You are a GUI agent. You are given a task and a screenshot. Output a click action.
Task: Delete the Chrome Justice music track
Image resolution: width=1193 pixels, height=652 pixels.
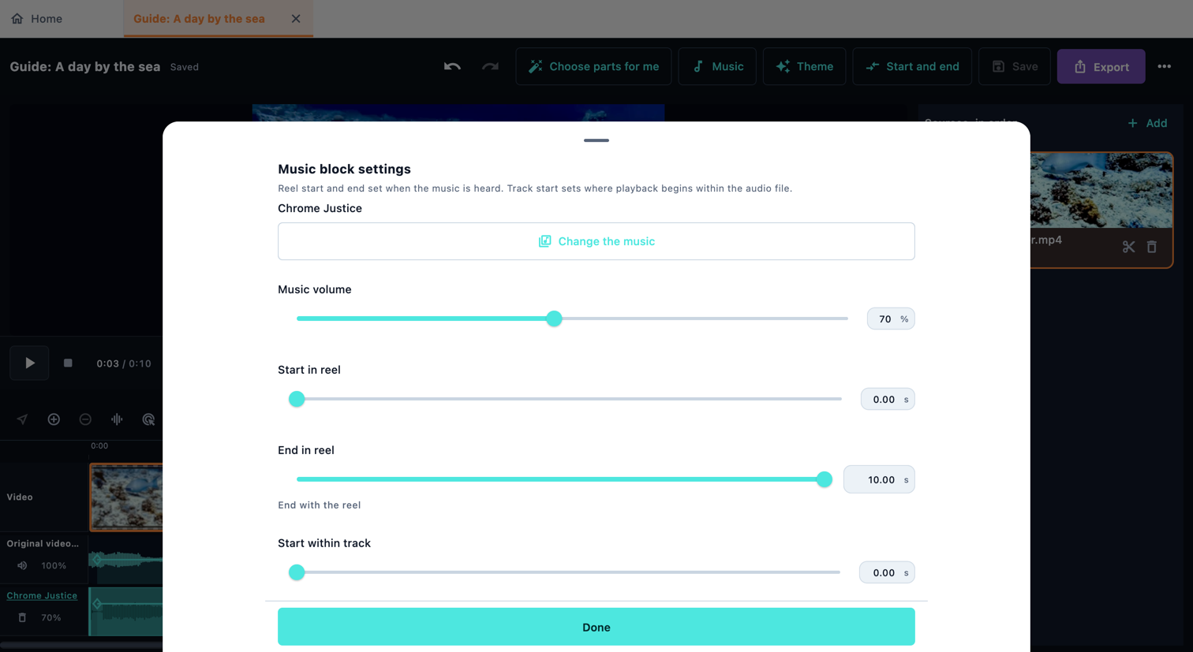pos(22,617)
